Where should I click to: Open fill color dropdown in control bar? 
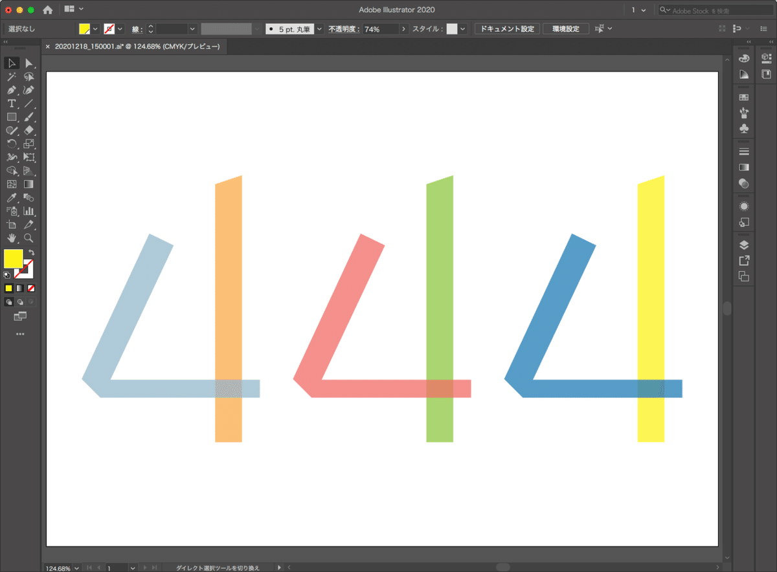[x=95, y=29]
